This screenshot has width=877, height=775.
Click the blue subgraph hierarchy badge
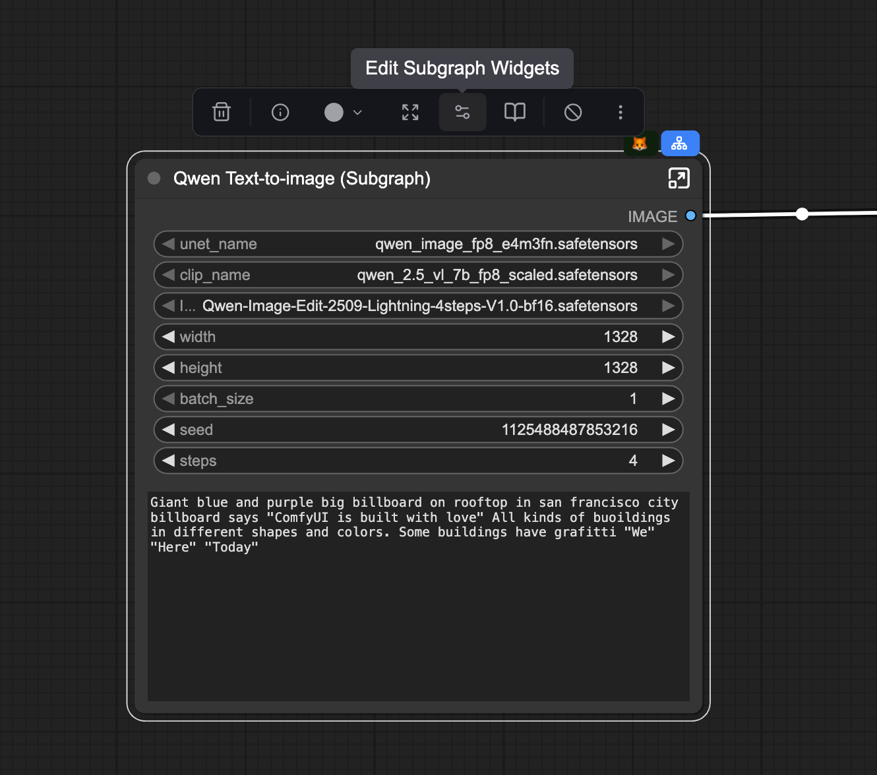point(680,144)
